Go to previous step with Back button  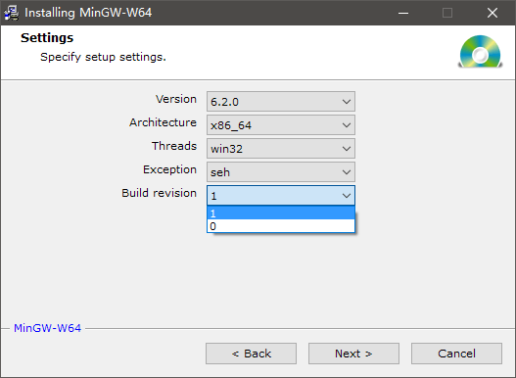tap(251, 354)
